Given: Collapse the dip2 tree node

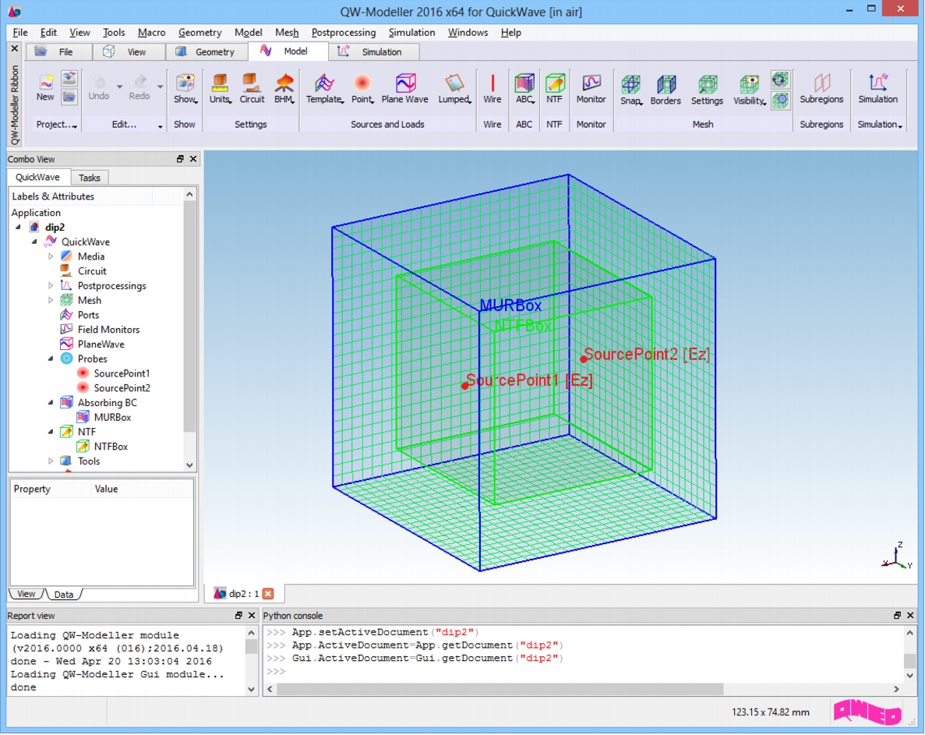Looking at the screenshot, I should pos(18,227).
